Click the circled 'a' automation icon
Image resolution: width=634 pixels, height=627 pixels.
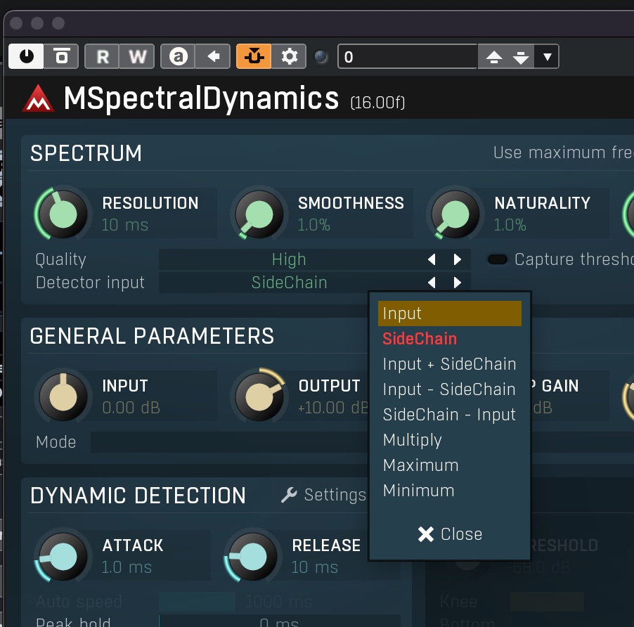(179, 56)
